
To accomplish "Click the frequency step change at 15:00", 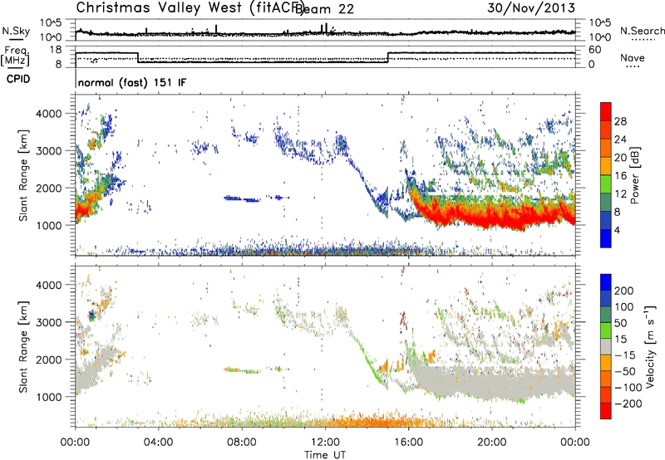I will tap(388, 57).
